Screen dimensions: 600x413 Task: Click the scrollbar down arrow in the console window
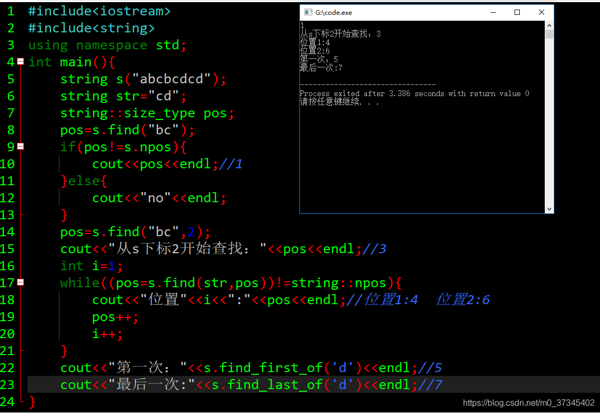click(x=549, y=209)
